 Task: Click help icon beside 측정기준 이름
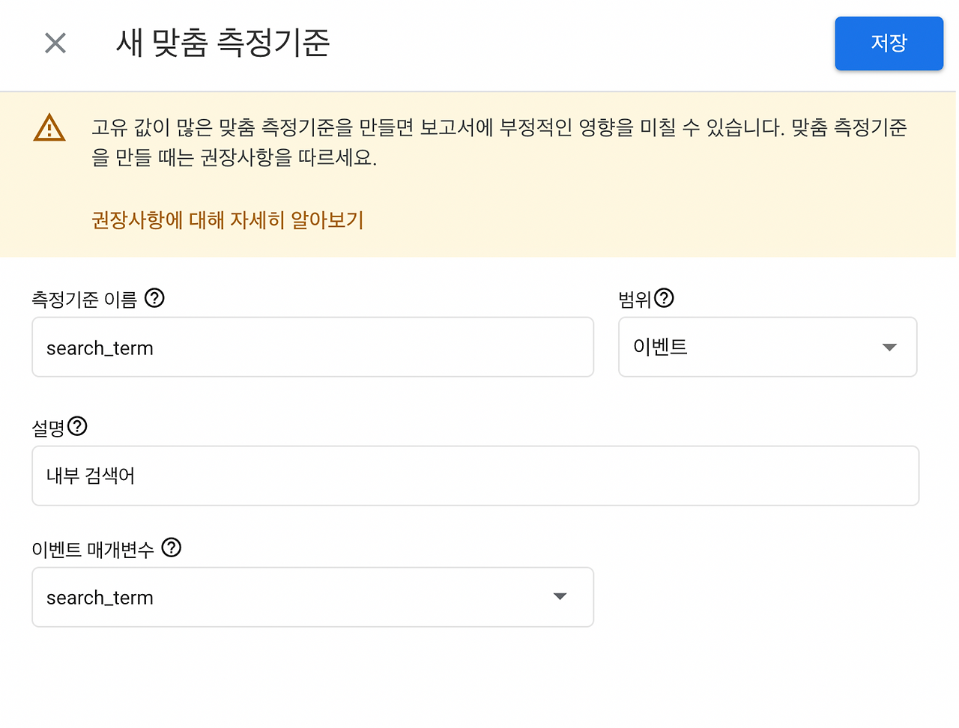point(154,298)
